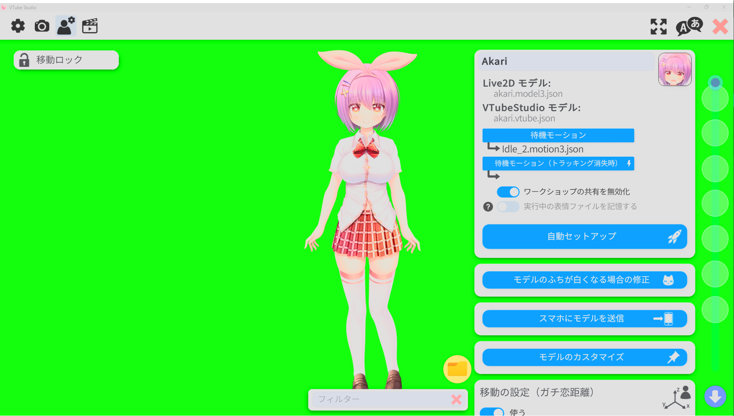The image size is (734, 416).
Task: Open the tracking-lost idle motion selector
Action: 558,163
